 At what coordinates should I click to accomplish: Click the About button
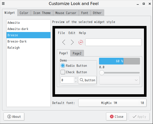point(14,116)
